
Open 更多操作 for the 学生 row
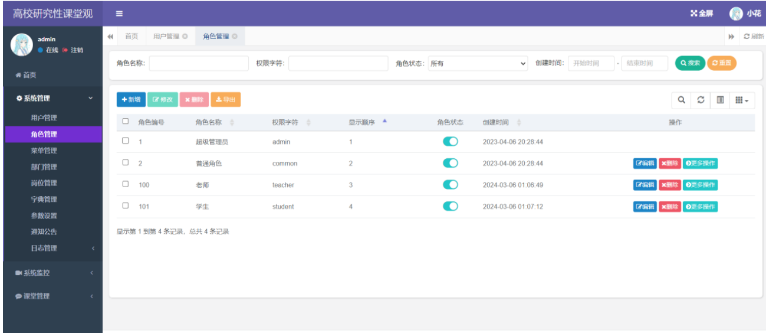pyautogui.click(x=701, y=207)
